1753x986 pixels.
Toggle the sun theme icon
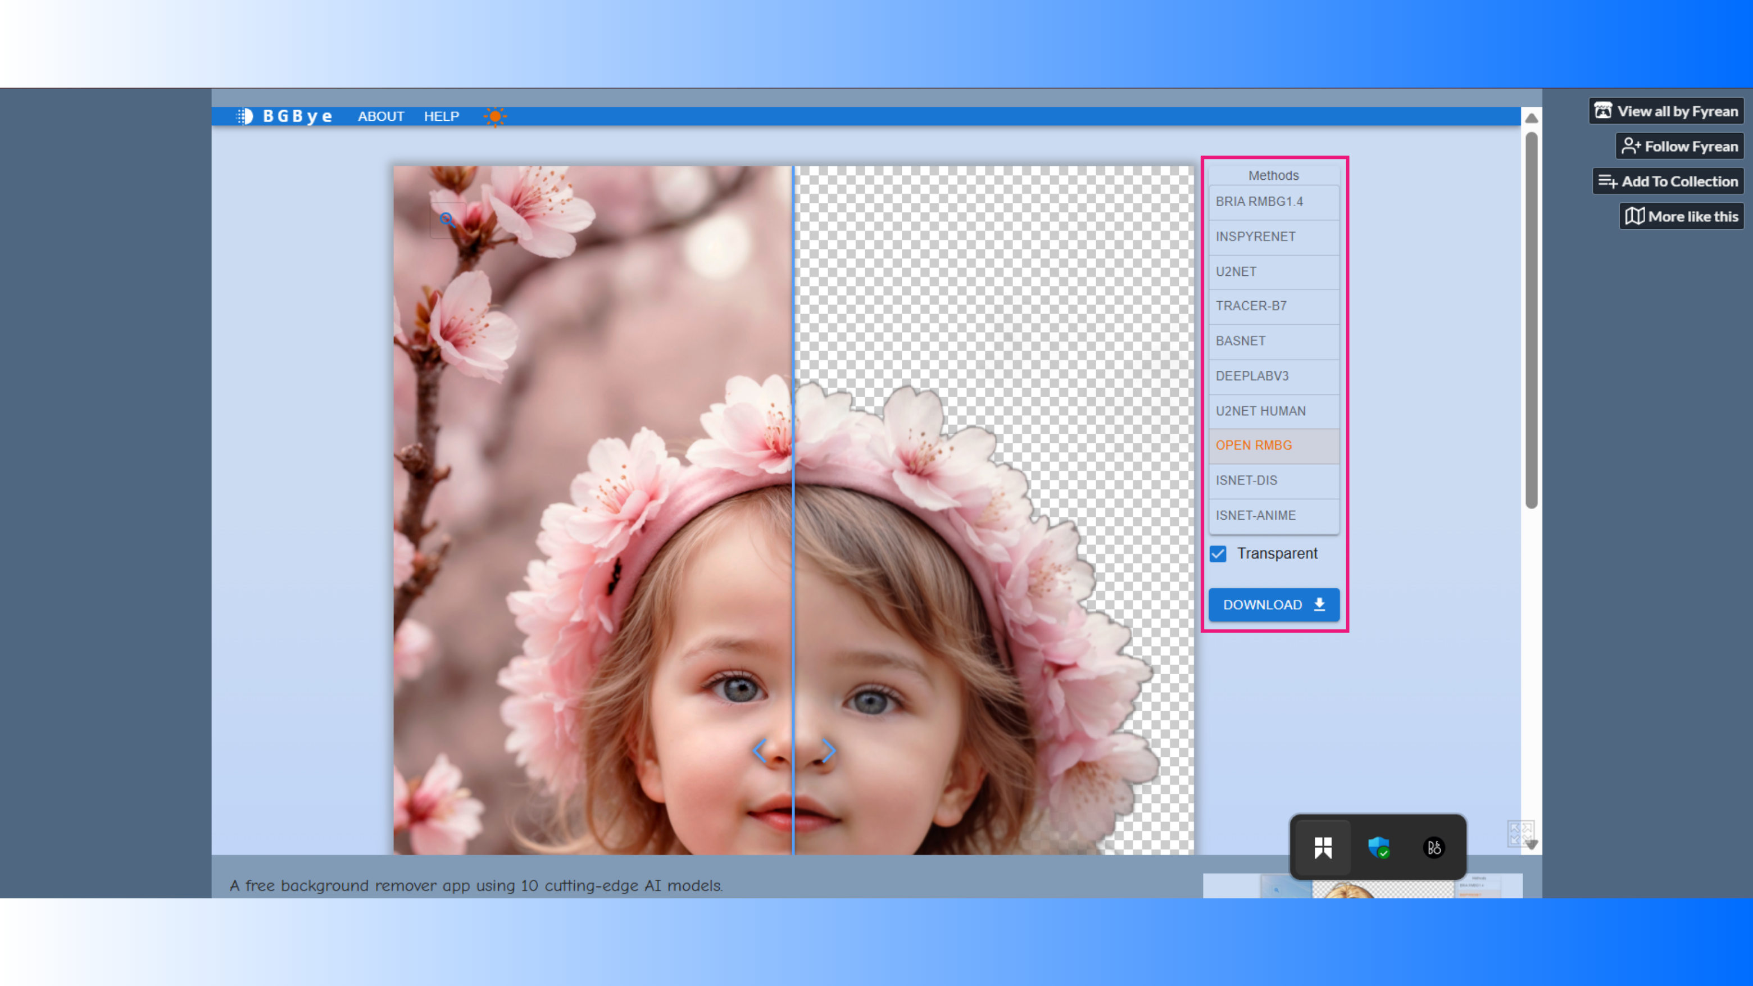pos(495,116)
